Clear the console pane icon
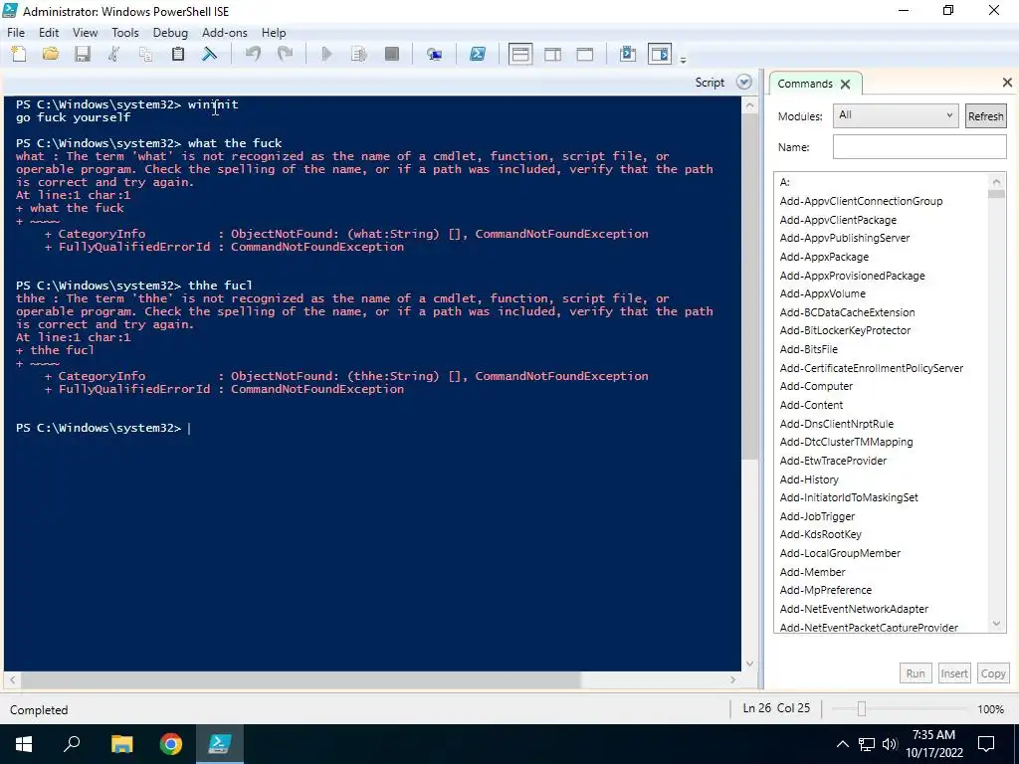This screenshot has height=764, width=1019. click(209, 54)
